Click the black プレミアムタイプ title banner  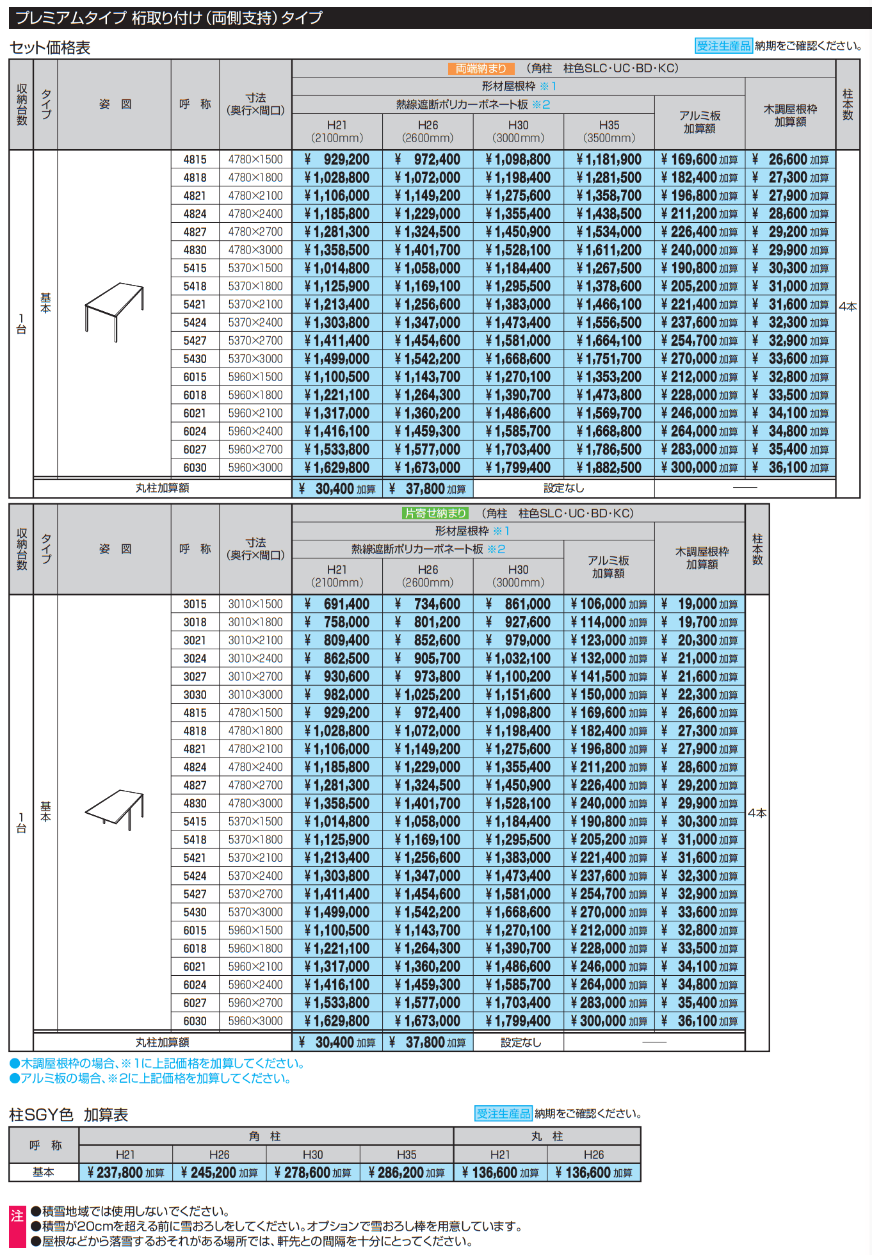tap(440, 18)
